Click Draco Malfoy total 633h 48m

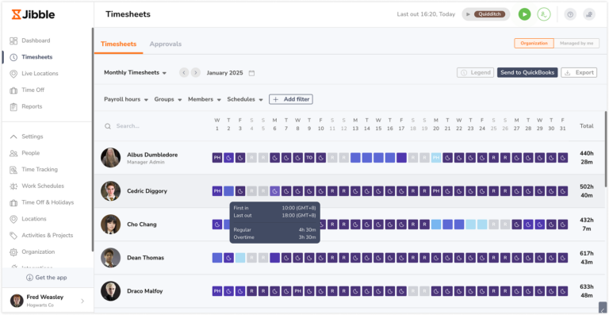pyautogui.click(x=587, y=291)
